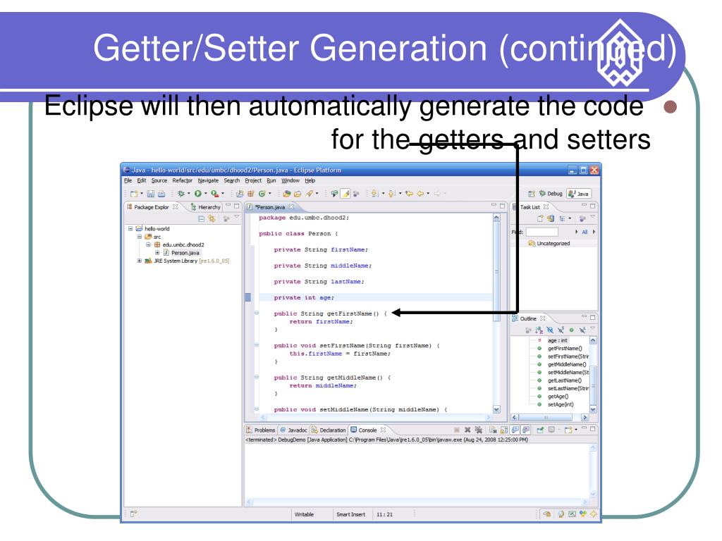The width and height of the screenshot is (722, 541).
Task: Toggle Scroll Lock in Console toolbar
Action: click(x=504, y=430)
